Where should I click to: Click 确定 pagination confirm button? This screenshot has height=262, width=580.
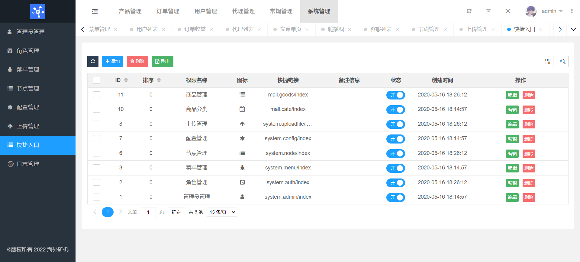click(x=176, y=212)
